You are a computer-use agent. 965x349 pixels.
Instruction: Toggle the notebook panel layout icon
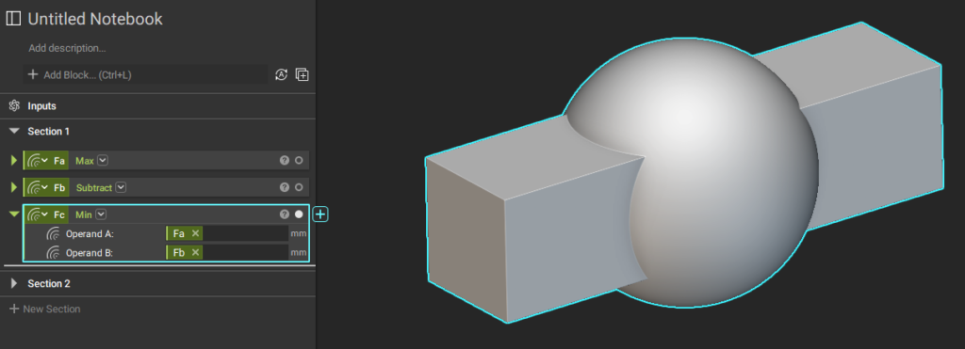(13, 19)
